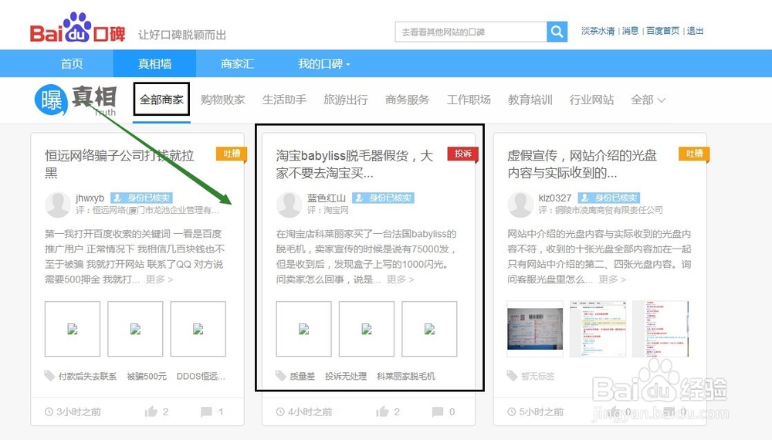Click the 付款后失去联系 tag
The image size is (772, 440).
pos(88,376)
